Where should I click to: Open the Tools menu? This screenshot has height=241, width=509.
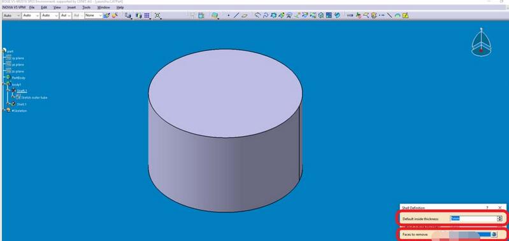click(x=87, y=7)
